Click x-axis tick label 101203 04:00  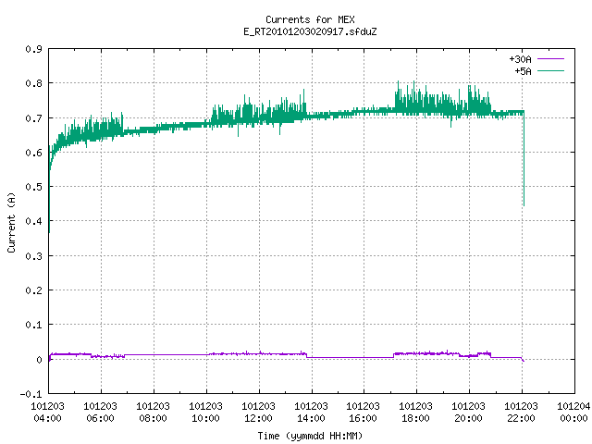tap(47, 412)
